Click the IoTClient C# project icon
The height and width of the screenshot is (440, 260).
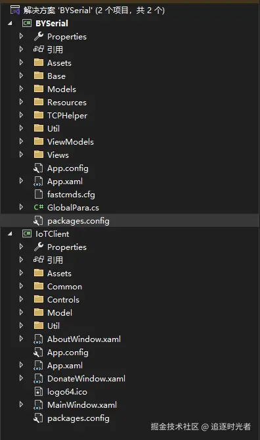click(27, 233)
